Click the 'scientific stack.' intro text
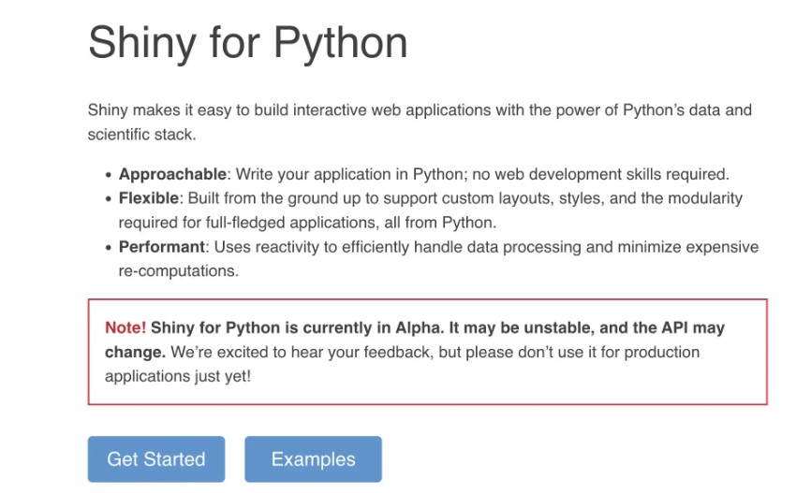This screenshot has width=811, height=493. [141, 135]
